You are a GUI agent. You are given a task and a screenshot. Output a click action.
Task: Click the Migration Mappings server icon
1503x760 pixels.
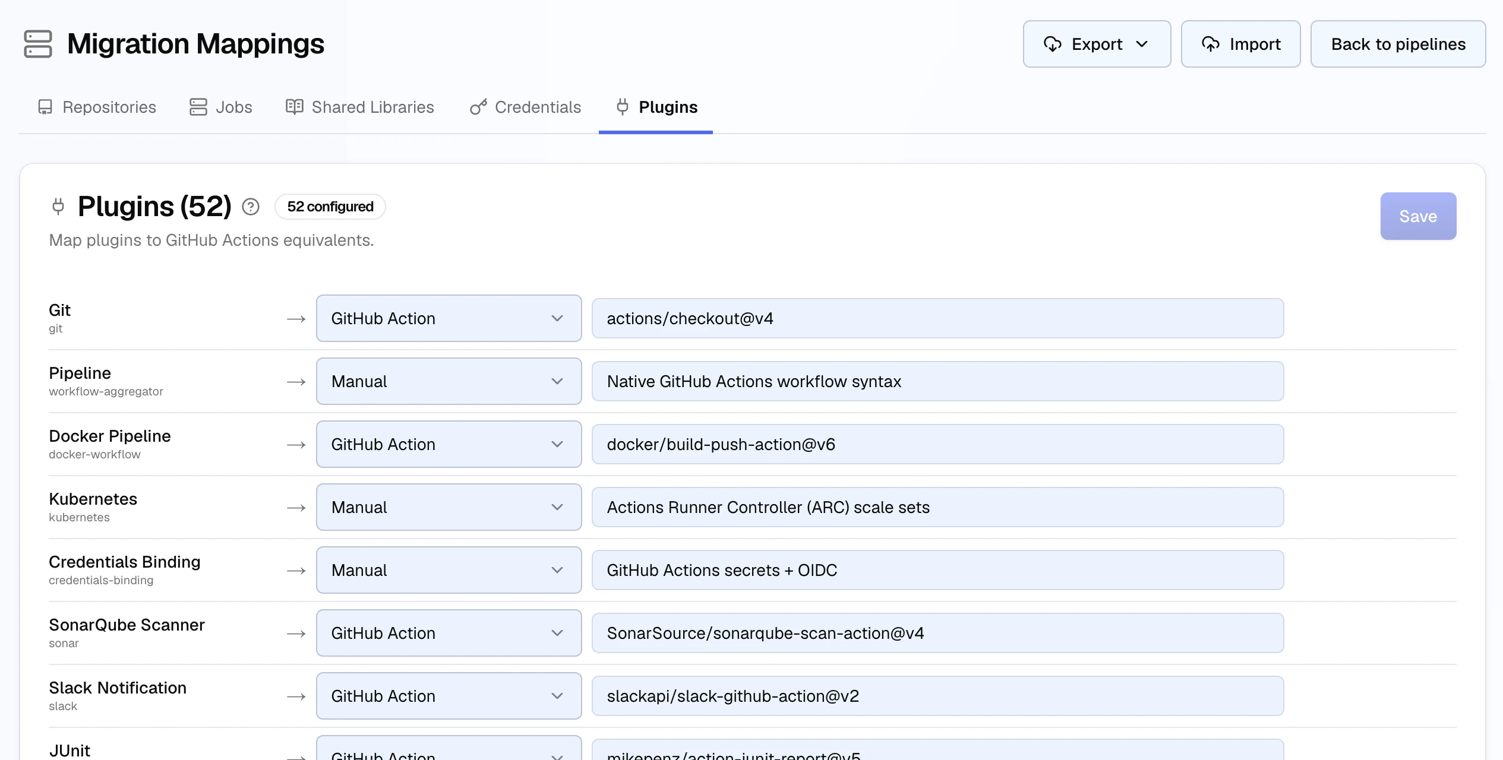[38, 44]
